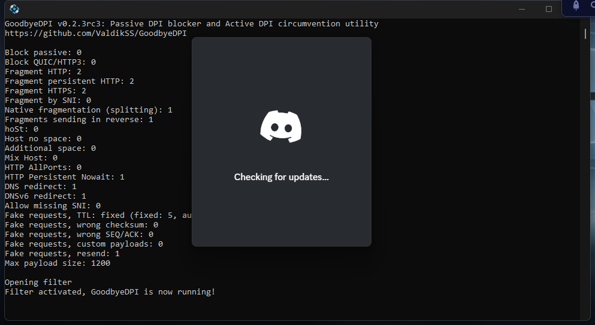Screen dimensions: 595x325
Task: Click the 'Checking for updates...' text
Action: click(281, 177)
